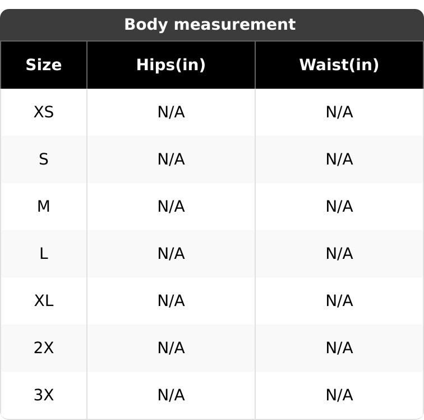Click the Waist value for size 3X
424x420 pixels.
[x=339, y=395]
